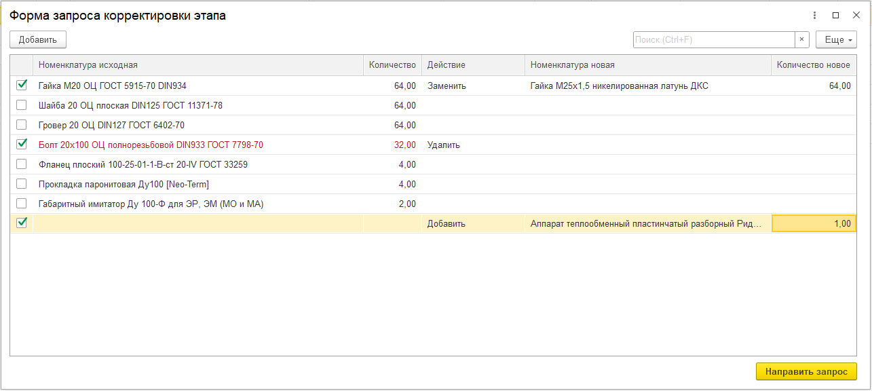Screen dimensions: 872x391
Task: Select Фланец плоский 100-25-01-1-В-ст 20-IV text
Action: pos(143,165)
